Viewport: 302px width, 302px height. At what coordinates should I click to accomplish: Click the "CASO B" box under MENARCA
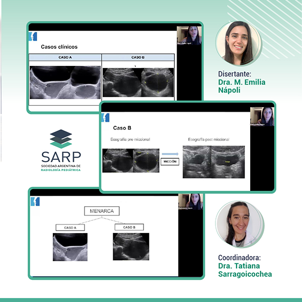(x=129, y=227)
